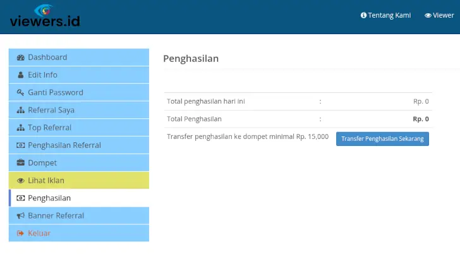
Task: Click the Referral Saya sitemap icon
Action: click(x=20, y=111)
